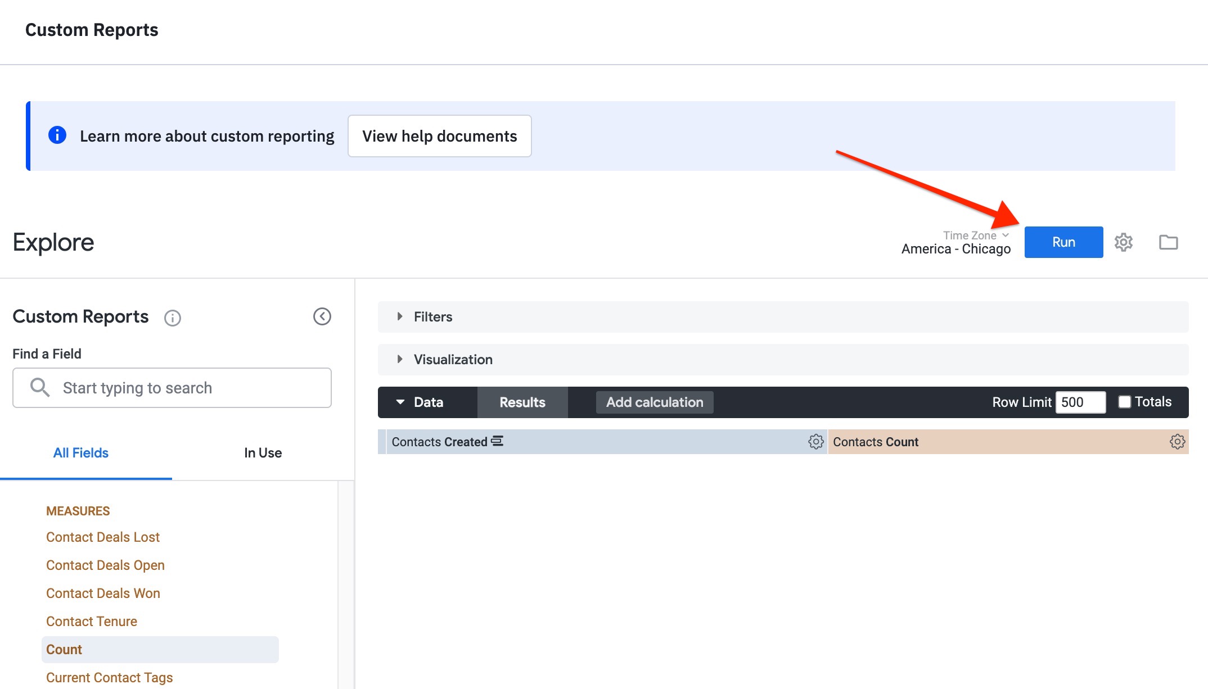Open Explore settings gear next to Run
This screenshot has height=689, width=1208.
click(1124, 242)
